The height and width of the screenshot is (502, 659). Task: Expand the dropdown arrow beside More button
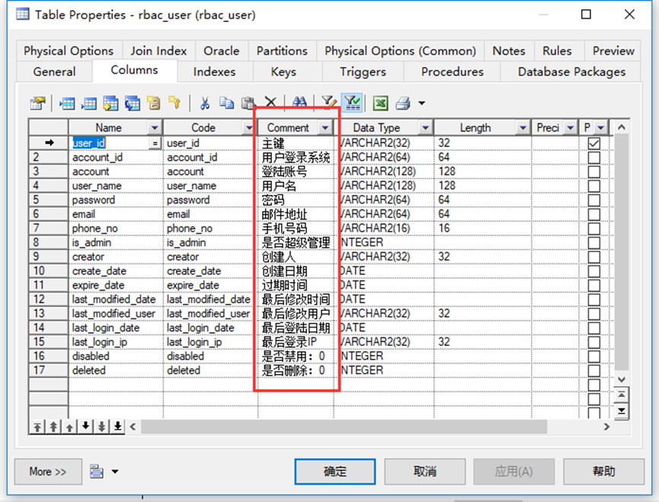point(115,472)
